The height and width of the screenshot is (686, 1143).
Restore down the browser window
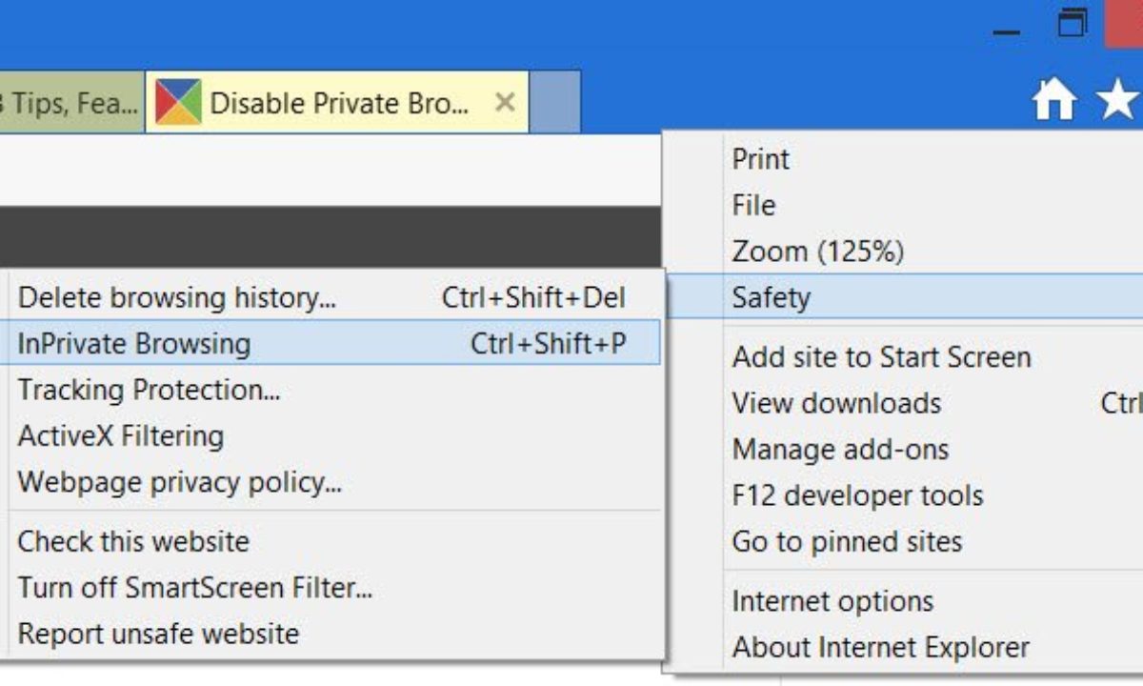(1073, 25)
